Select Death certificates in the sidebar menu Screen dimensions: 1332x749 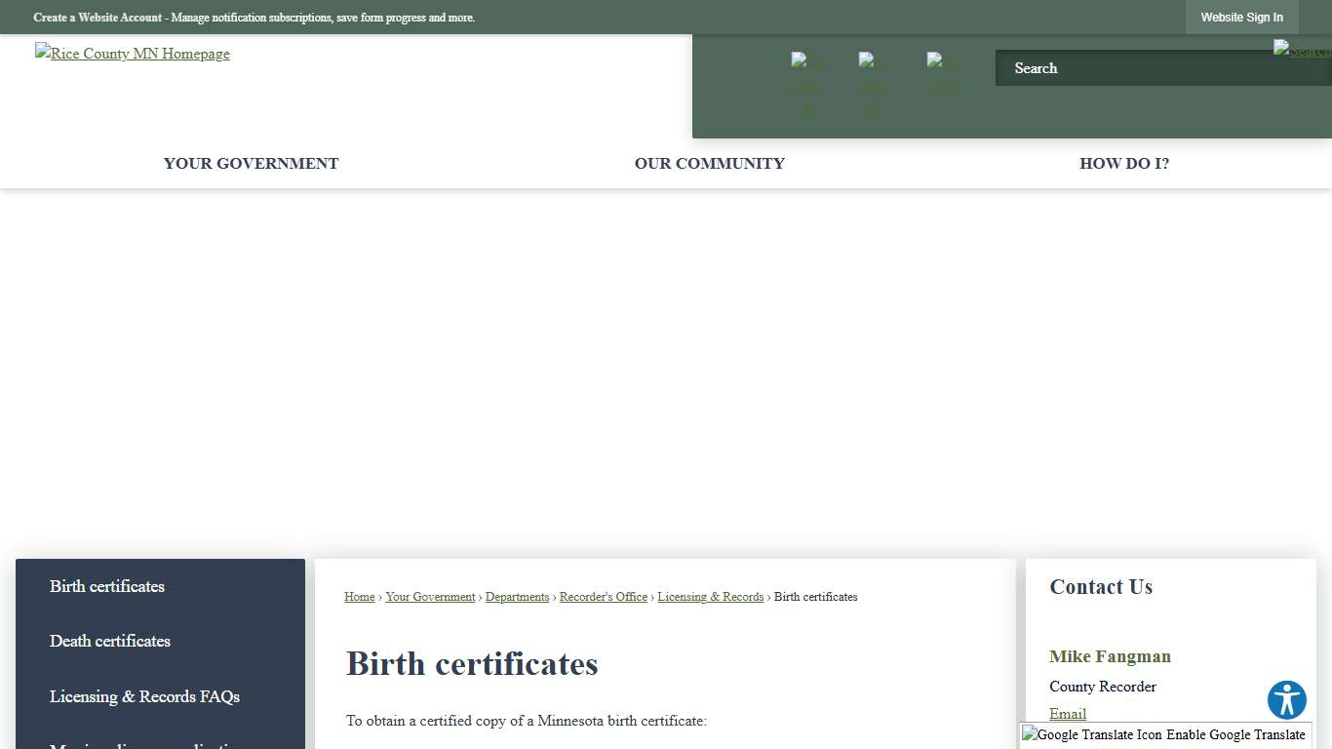(109, 641)
